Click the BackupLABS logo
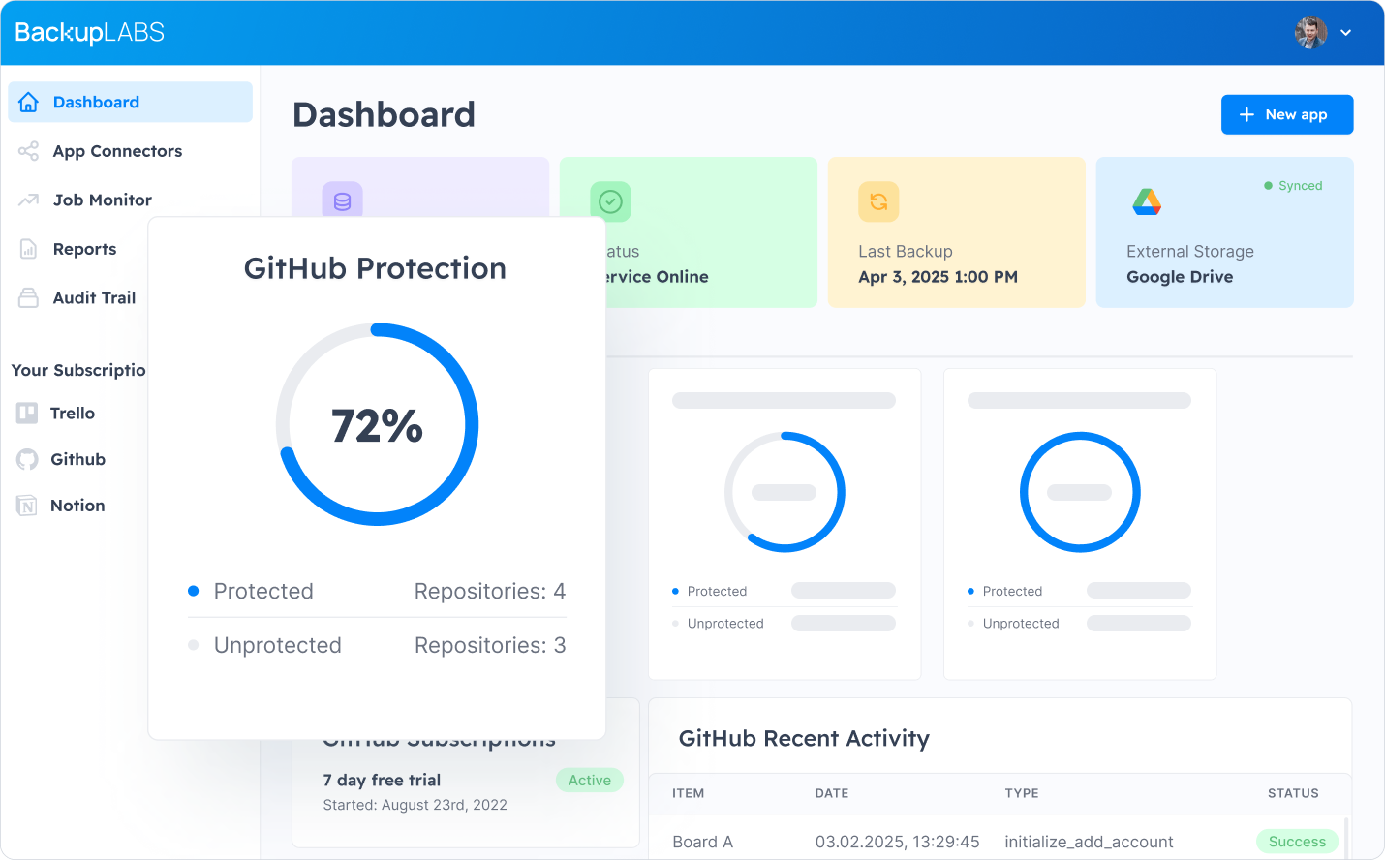The width and height of the screenshot is (1385, 860). point(89,32)
